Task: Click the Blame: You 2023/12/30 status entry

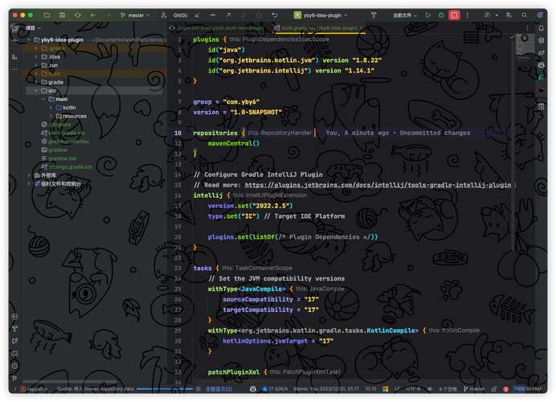Action: (x=326, y=389)
